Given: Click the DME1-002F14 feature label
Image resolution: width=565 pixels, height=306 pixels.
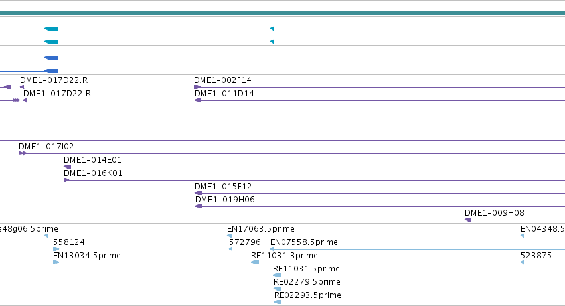Looking at the screenshot, I should [222, 80].
